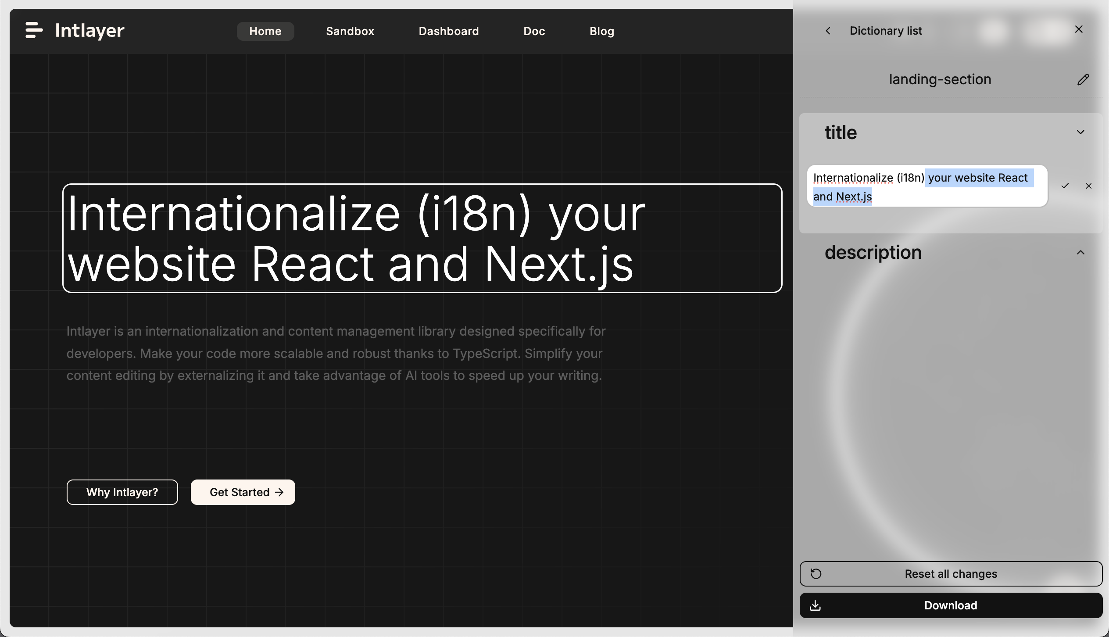Switch to the Sandbox tab
Screen dimensions: 1109x637
coord(350,31)
